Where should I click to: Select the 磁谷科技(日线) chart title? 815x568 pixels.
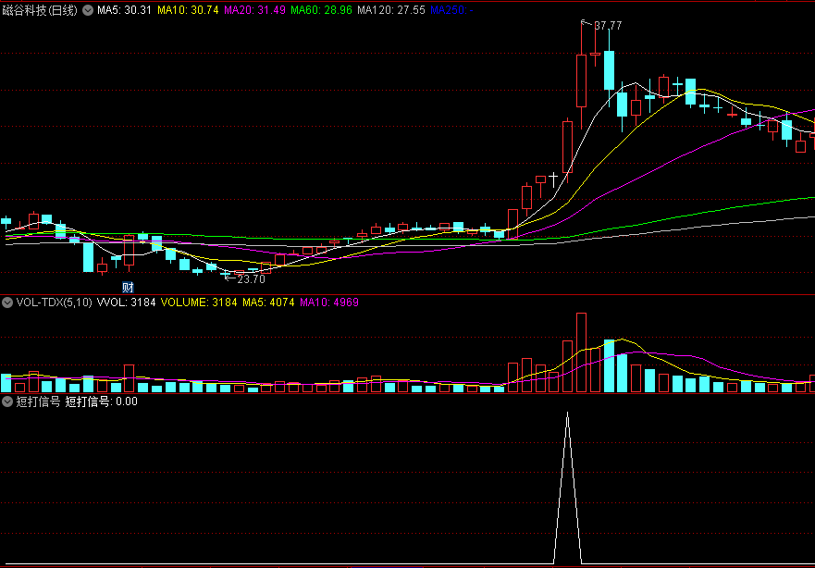coord(40,10)
